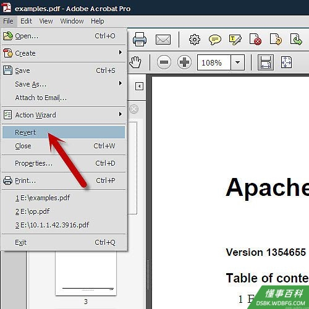309x309 pixels.
Task: Click the Action Wizard checklist icon
Action: coord(7,115)
